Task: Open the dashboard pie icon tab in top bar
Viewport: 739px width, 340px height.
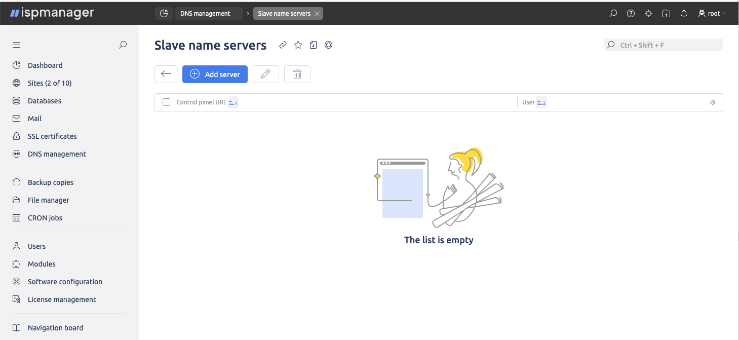Action: [x=164, y=14]
